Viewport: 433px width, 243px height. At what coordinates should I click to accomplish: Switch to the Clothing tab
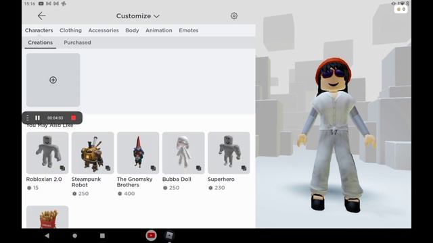[x=70, y=30]
